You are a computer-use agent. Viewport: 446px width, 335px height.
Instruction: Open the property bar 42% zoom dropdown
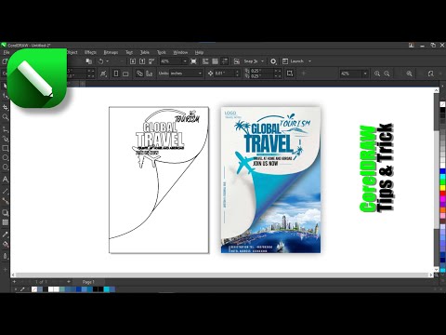[365, 74]
